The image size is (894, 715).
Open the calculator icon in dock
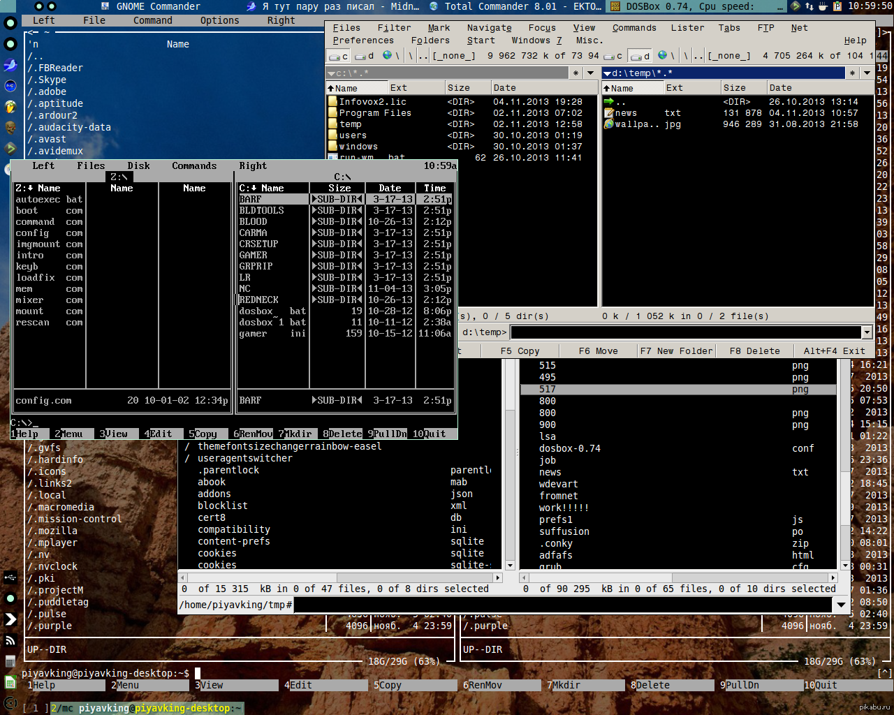coord(10,661)
